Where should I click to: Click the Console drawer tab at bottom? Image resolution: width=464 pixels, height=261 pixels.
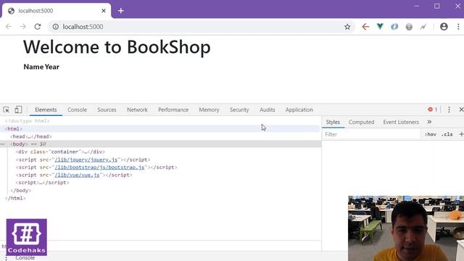coord(25,258)
